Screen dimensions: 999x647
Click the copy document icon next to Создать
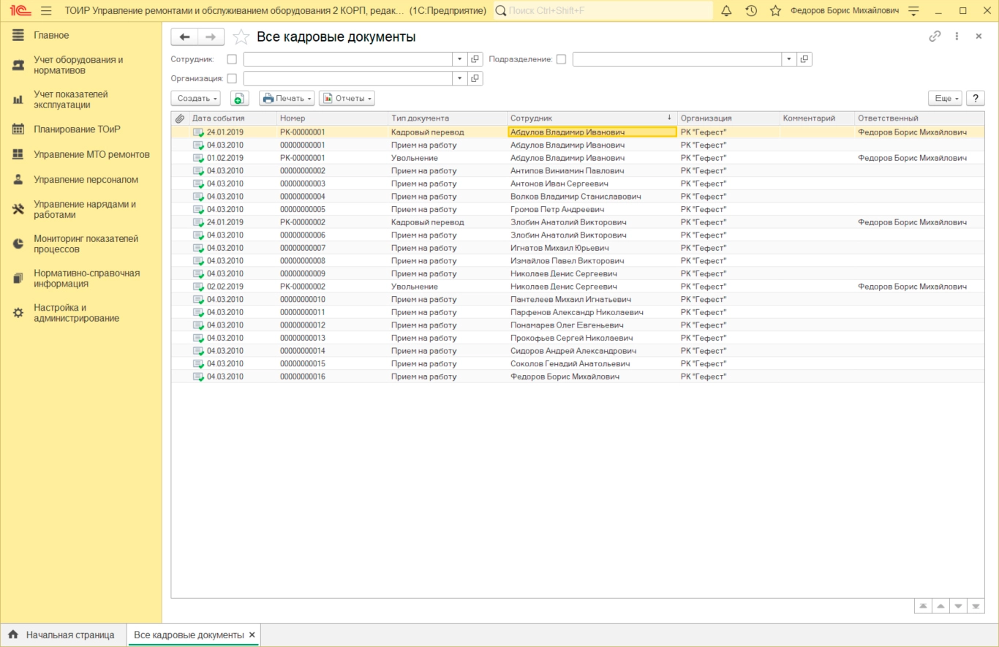pos(239,98)
